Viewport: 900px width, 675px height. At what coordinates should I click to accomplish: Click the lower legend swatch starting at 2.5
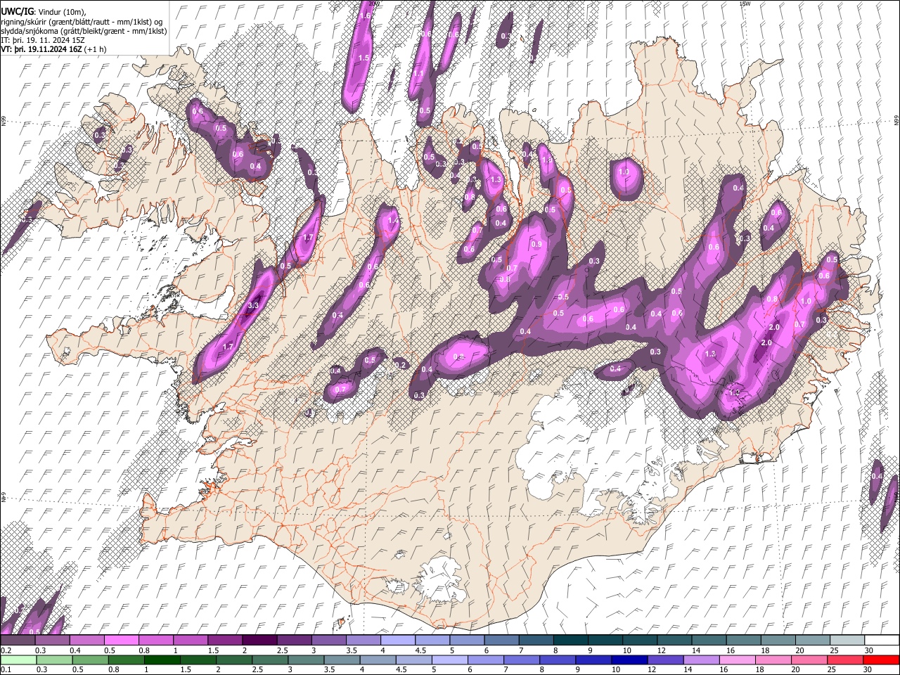pos(269,660)
